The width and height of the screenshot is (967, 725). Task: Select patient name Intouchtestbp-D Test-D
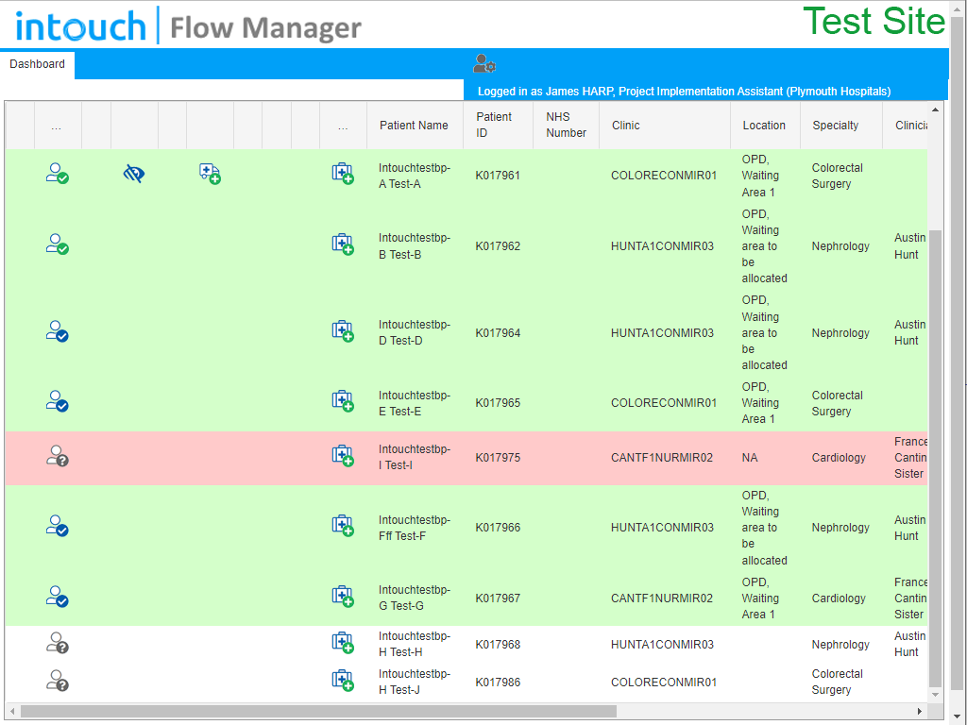[x=415, y=332]
